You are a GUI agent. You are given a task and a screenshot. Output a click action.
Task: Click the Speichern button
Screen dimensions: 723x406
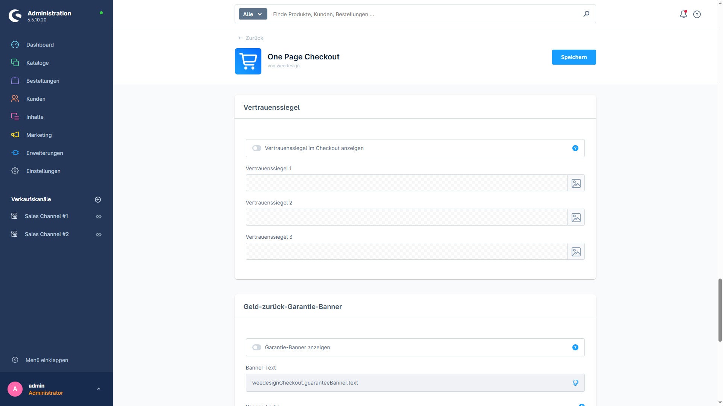click(x=574, y=57)
